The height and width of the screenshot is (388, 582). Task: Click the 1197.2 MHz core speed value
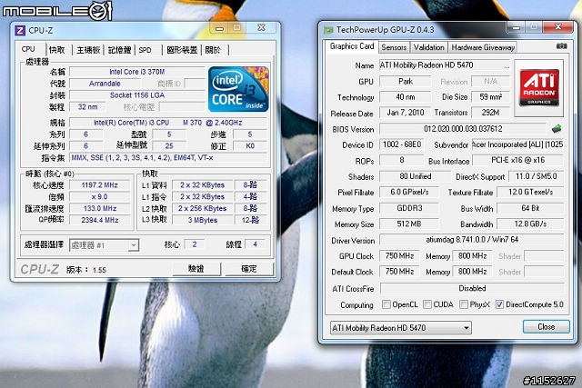tap(99, 184)
